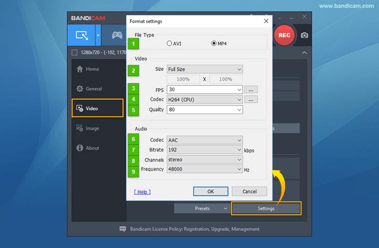Take a screenshot with the camera icon
Screen dimensions: 379x248
pos(304,35)
